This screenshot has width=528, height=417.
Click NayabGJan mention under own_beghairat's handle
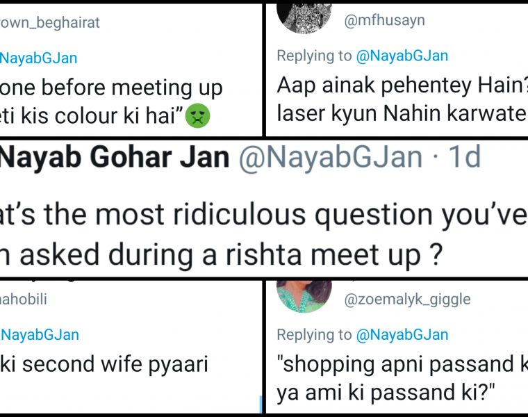tap(40, 58)
